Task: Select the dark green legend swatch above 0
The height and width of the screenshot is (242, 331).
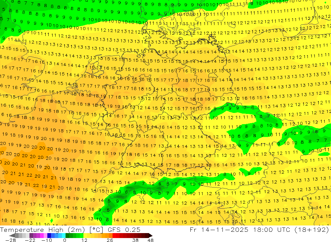Action: click(67, 235)
